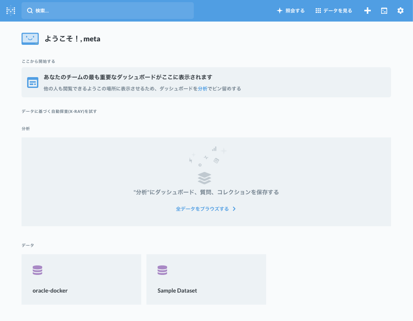Open the settings gear icon
Viewport: 413px width, 321px height.
click(x=400, y=10)
